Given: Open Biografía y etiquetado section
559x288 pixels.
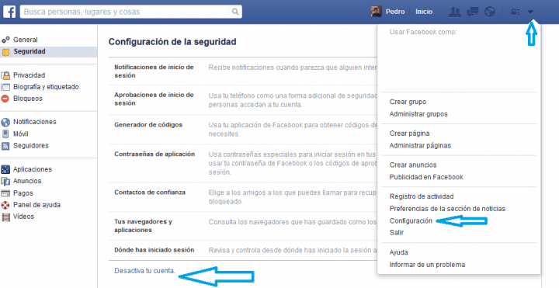Looking at the screenshot, I should pos(46,87).
